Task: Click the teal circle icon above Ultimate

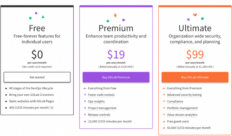Action: coord(202,18)
